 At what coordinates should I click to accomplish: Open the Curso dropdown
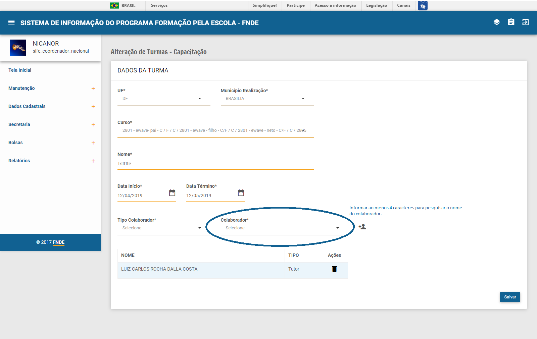point(215,130)
